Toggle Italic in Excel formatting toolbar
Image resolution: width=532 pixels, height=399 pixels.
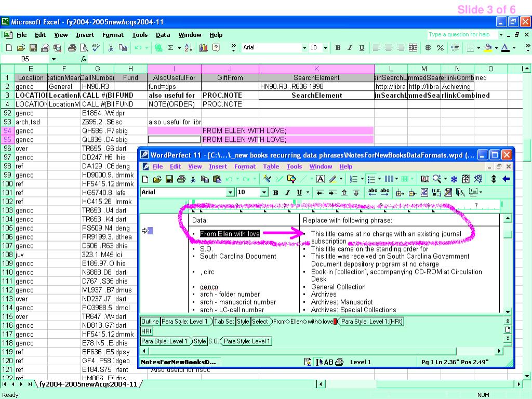350,48
